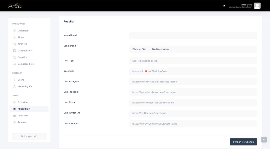Focus the Link Instagram input field
This screenshot has height=149, width=270.
click(193, 82)
